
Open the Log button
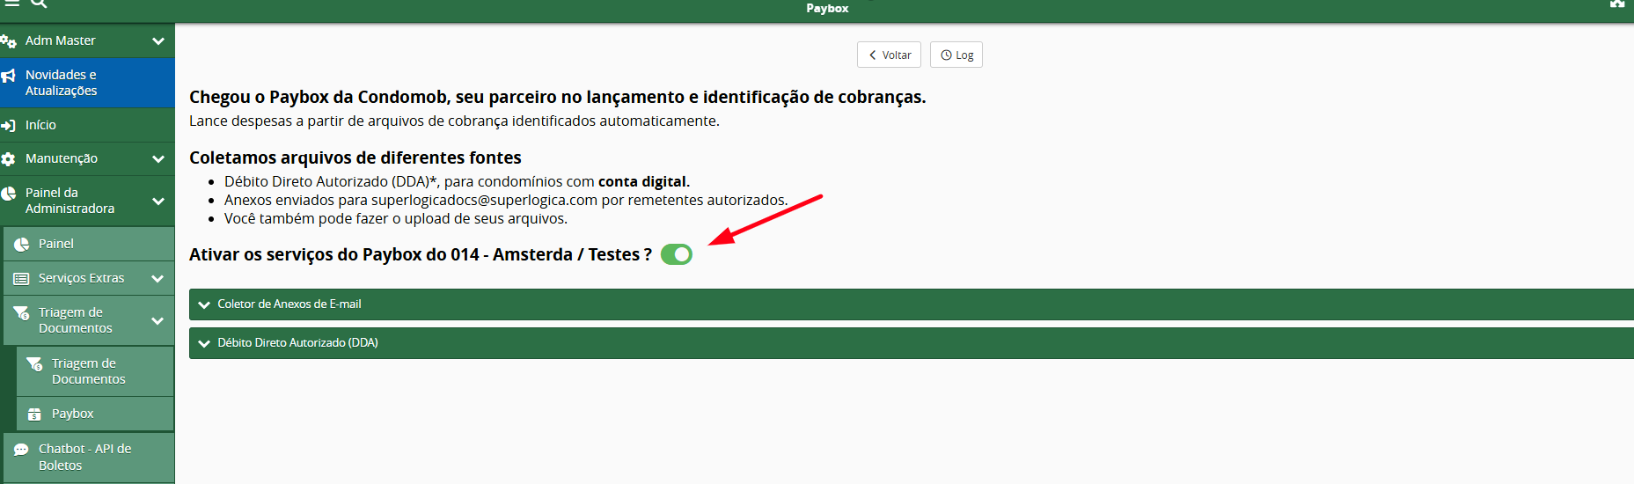[956, 55]
